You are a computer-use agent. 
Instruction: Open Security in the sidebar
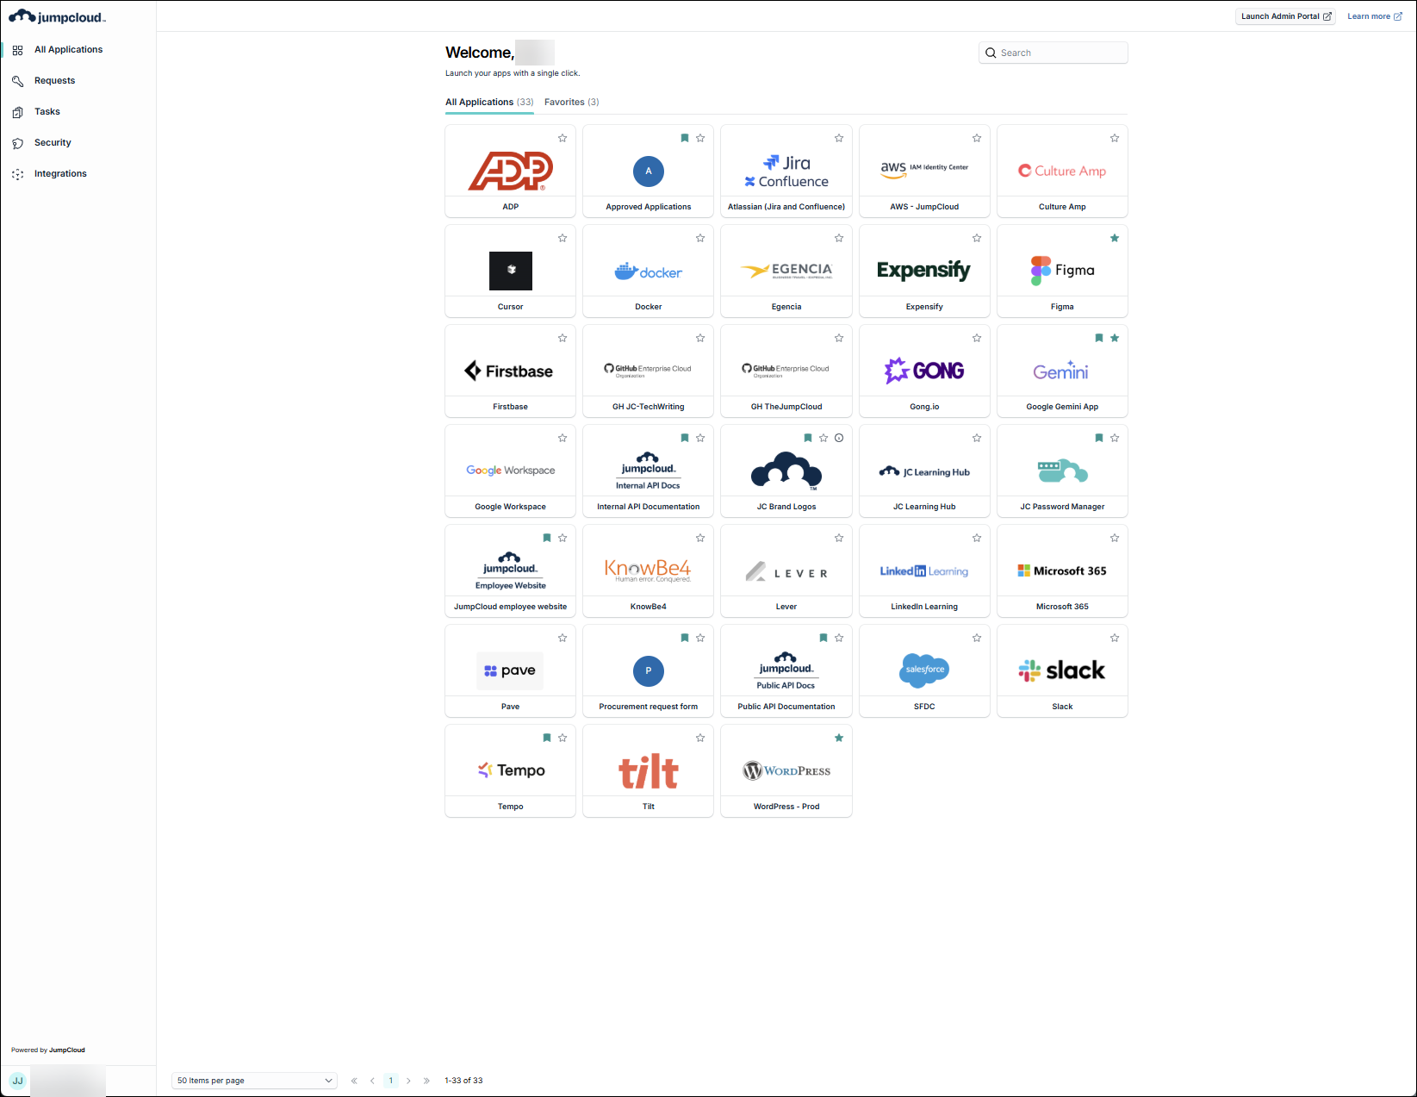[x=53, y=143]
